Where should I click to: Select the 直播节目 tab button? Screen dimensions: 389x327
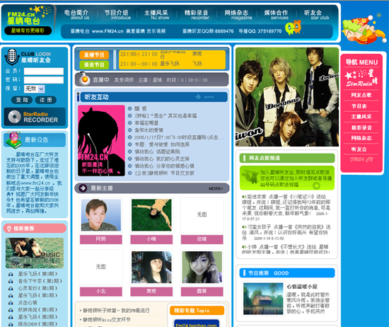(x=94, y=55)
